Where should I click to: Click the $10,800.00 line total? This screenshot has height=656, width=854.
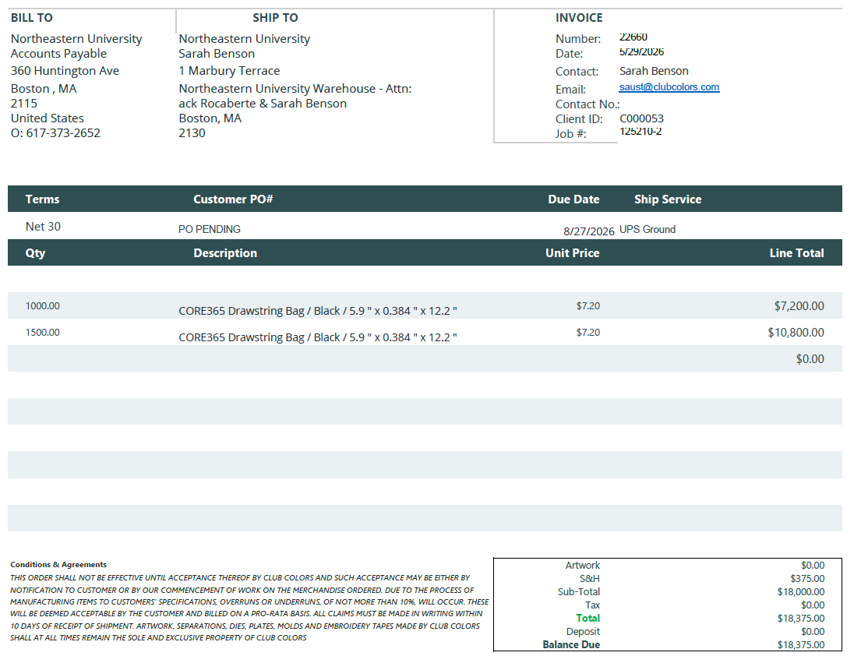(x=796, y=333)
